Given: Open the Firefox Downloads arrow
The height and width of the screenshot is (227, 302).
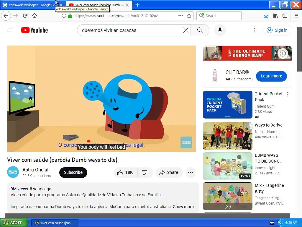Looking at the screenshot, I should point(266,16).
